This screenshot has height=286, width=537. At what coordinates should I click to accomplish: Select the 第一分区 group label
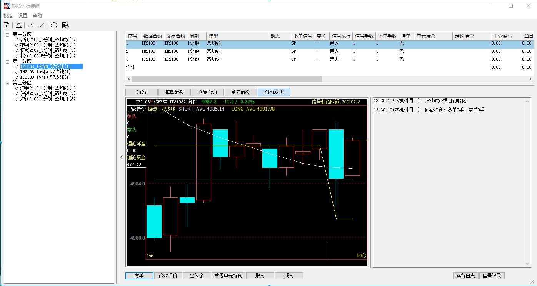[x=22, y=35]
